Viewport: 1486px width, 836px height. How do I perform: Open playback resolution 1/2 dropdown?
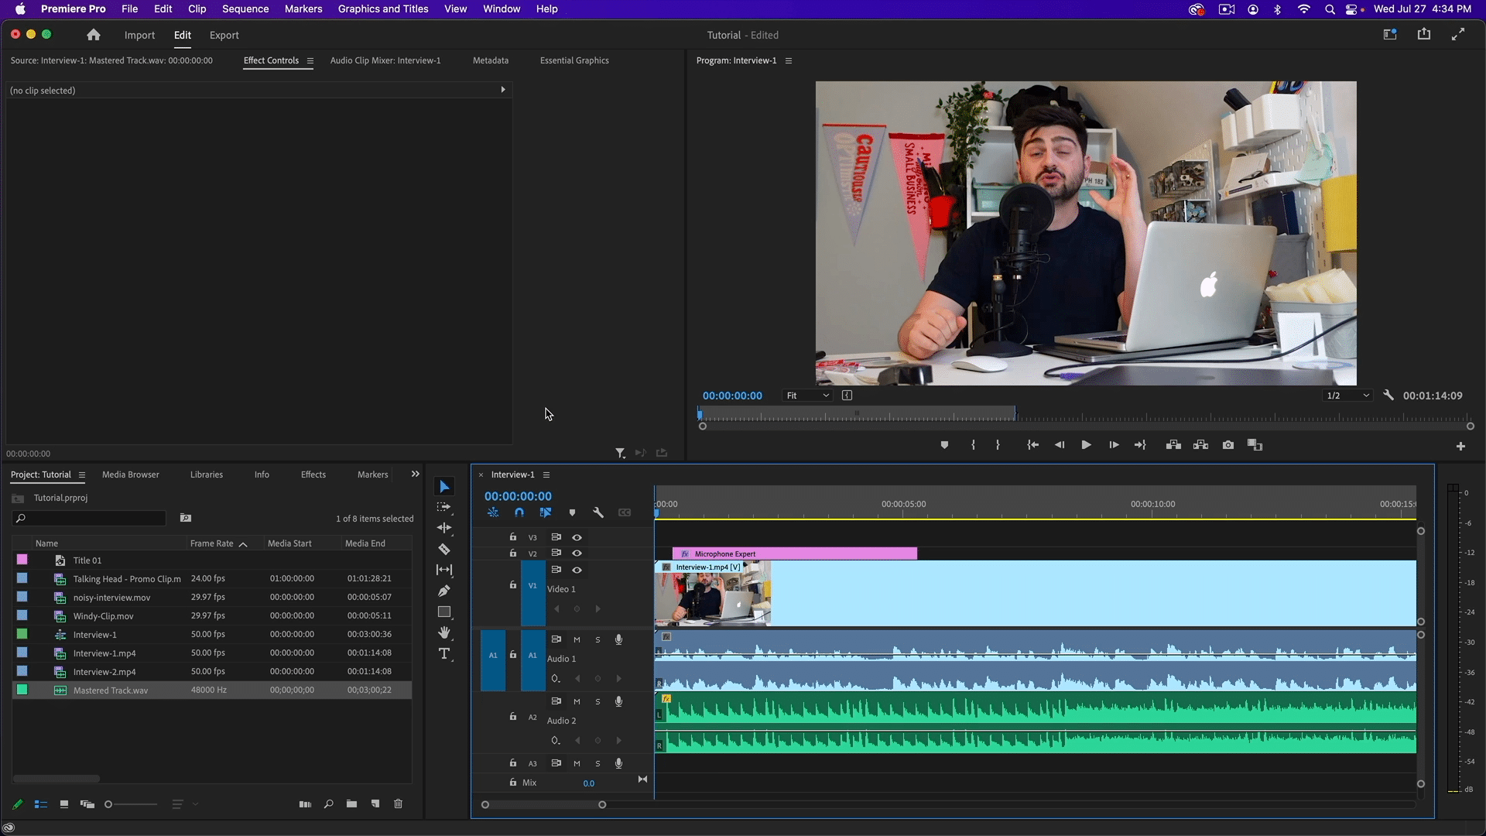click(1347, 396)
